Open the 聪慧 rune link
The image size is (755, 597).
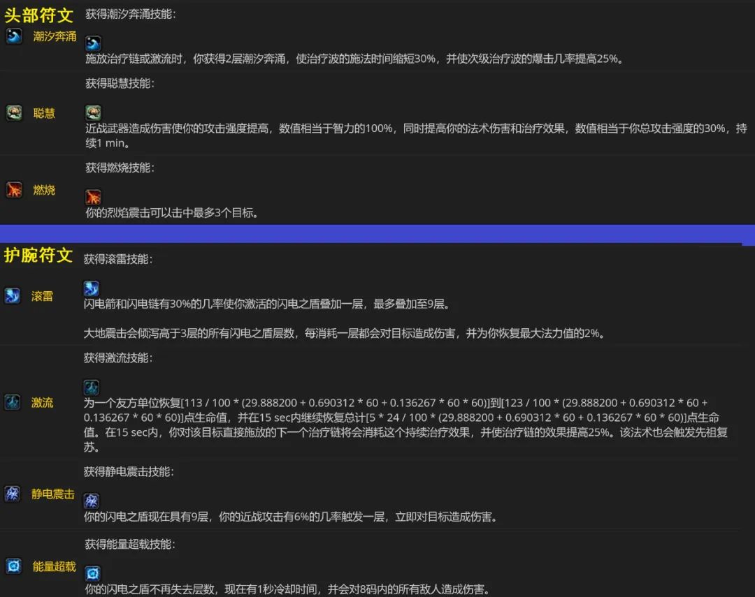pos(44,114)
